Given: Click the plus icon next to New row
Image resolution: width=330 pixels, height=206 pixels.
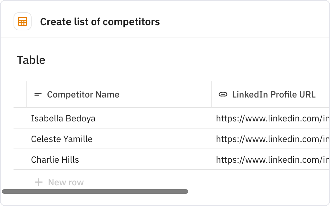Looking at the screenshot, I should coord(38,182).
